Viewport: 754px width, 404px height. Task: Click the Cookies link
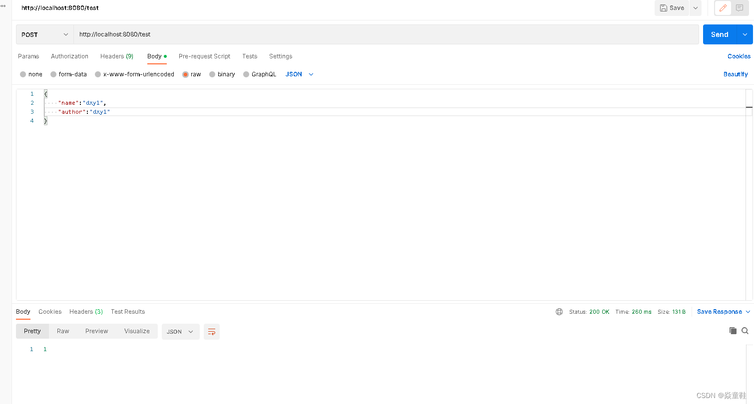coord(739,56)
